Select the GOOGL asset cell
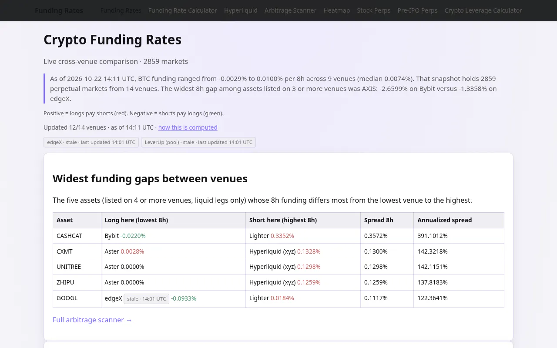The height and width of the screenshot is (348, 557). pyautogui.click(x=77, y=298)
